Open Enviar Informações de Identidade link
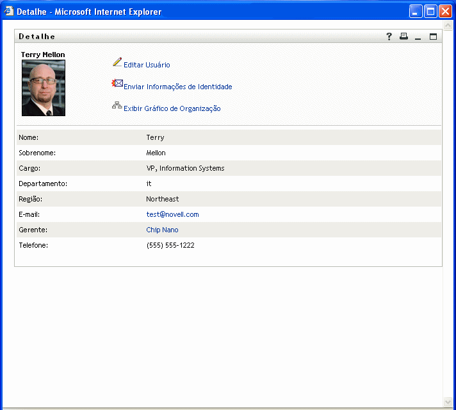This screenshot has height=410, width=456. (177, 87)
